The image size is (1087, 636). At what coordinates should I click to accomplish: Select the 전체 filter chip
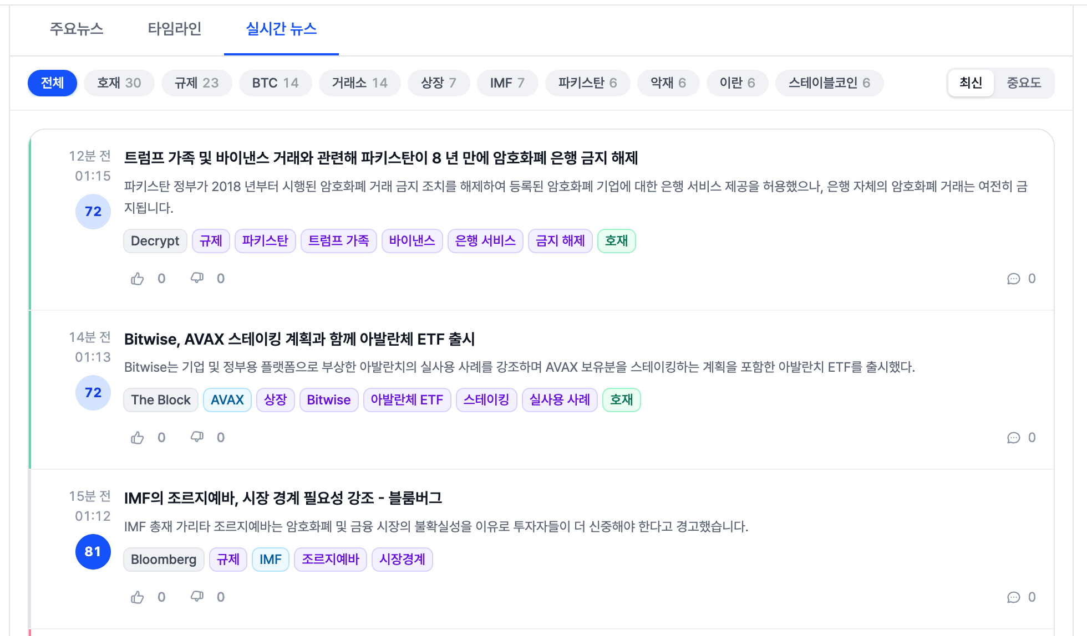click(52, 83)
